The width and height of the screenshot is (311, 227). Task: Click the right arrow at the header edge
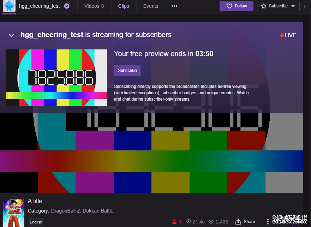(x=305, y=6)
